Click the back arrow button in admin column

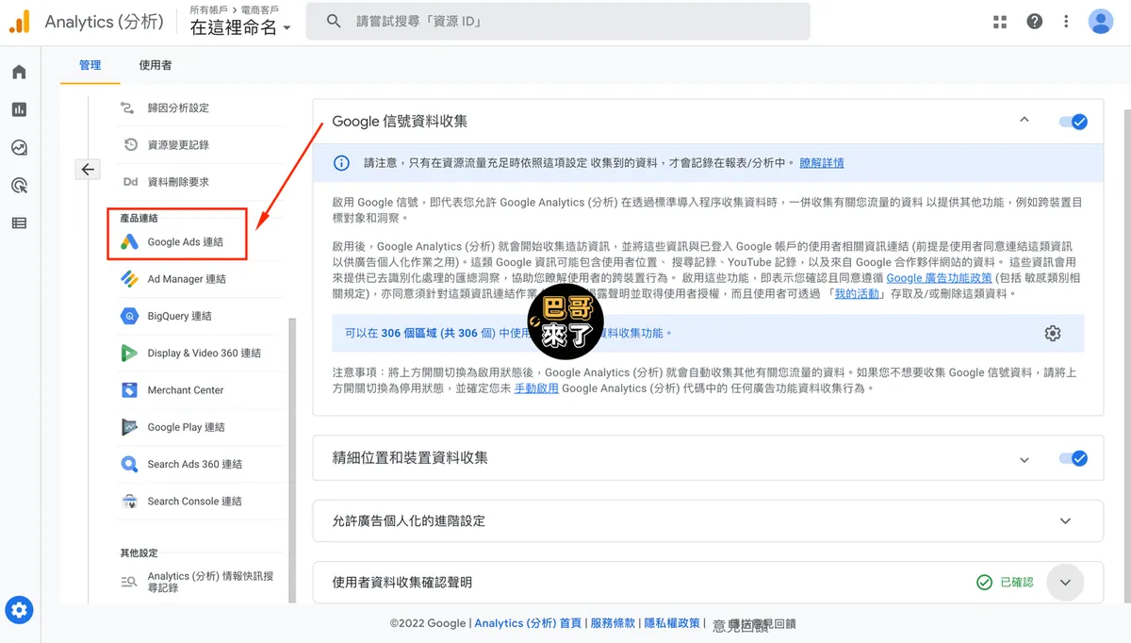point(88,170)
